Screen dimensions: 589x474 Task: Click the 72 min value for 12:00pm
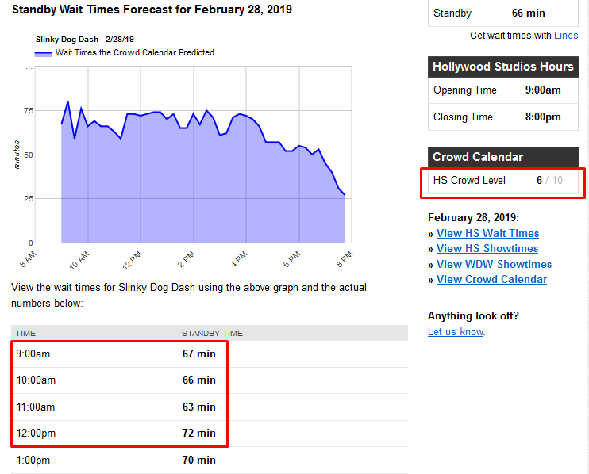point(198,434)
